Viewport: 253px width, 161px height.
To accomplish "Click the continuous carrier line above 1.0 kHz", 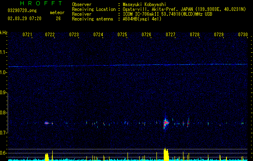I will [128, 65].
